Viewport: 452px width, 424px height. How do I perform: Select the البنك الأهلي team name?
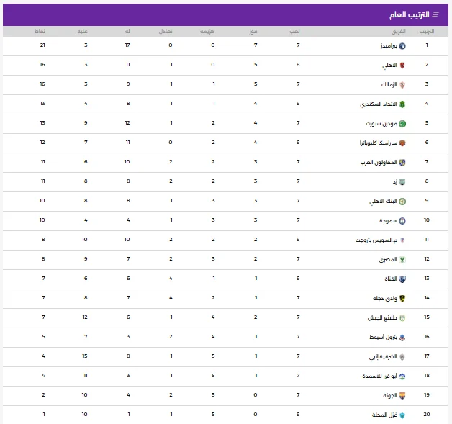384,201
